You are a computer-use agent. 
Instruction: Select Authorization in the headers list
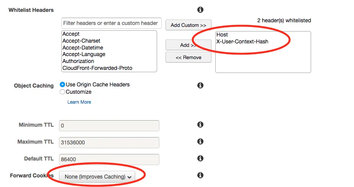pyautogui.click(x=78, y=61)
